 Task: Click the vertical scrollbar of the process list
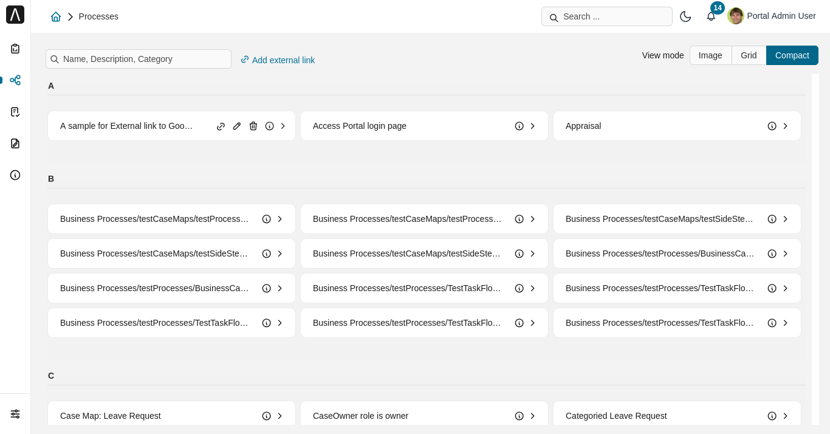click(815, 249)
